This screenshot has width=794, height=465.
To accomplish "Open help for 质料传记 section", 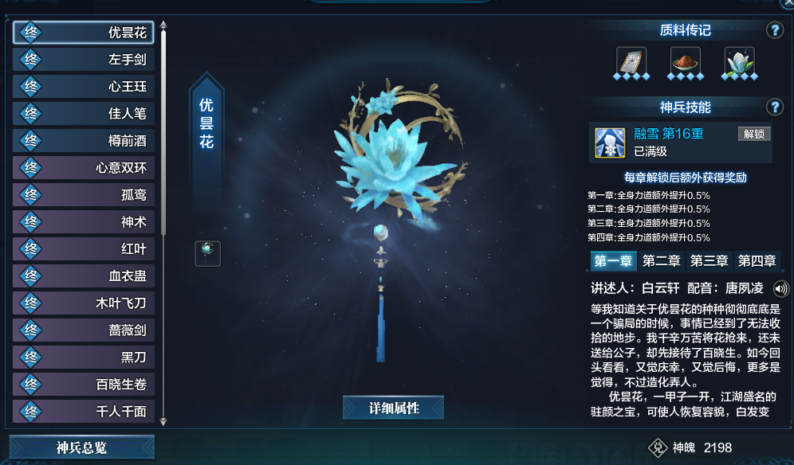I will coord(775,30).
